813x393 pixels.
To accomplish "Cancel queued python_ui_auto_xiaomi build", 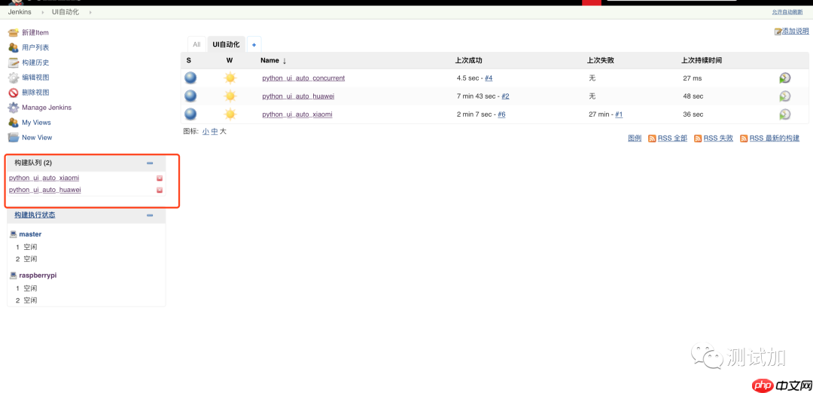I will tap(160, 178).
